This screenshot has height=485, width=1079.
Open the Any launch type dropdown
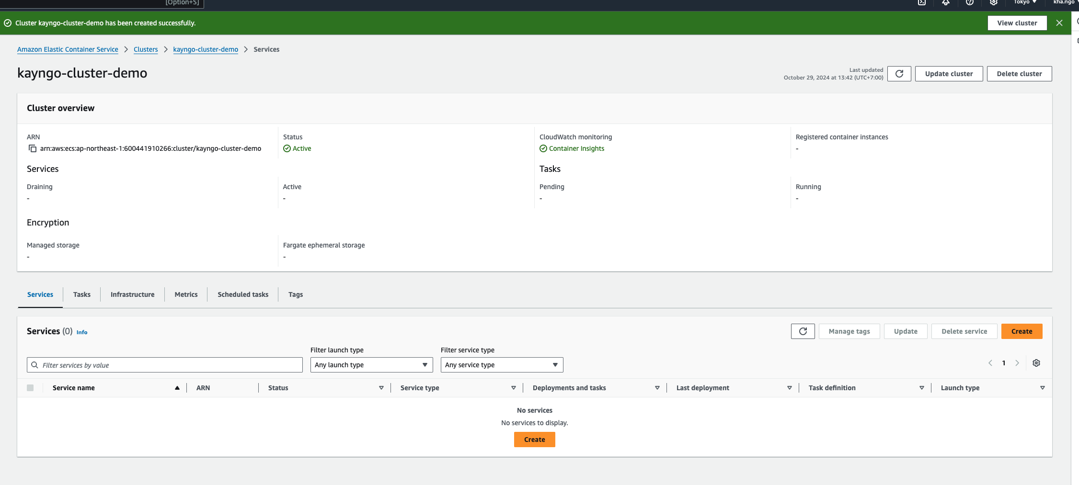point(371,365)
